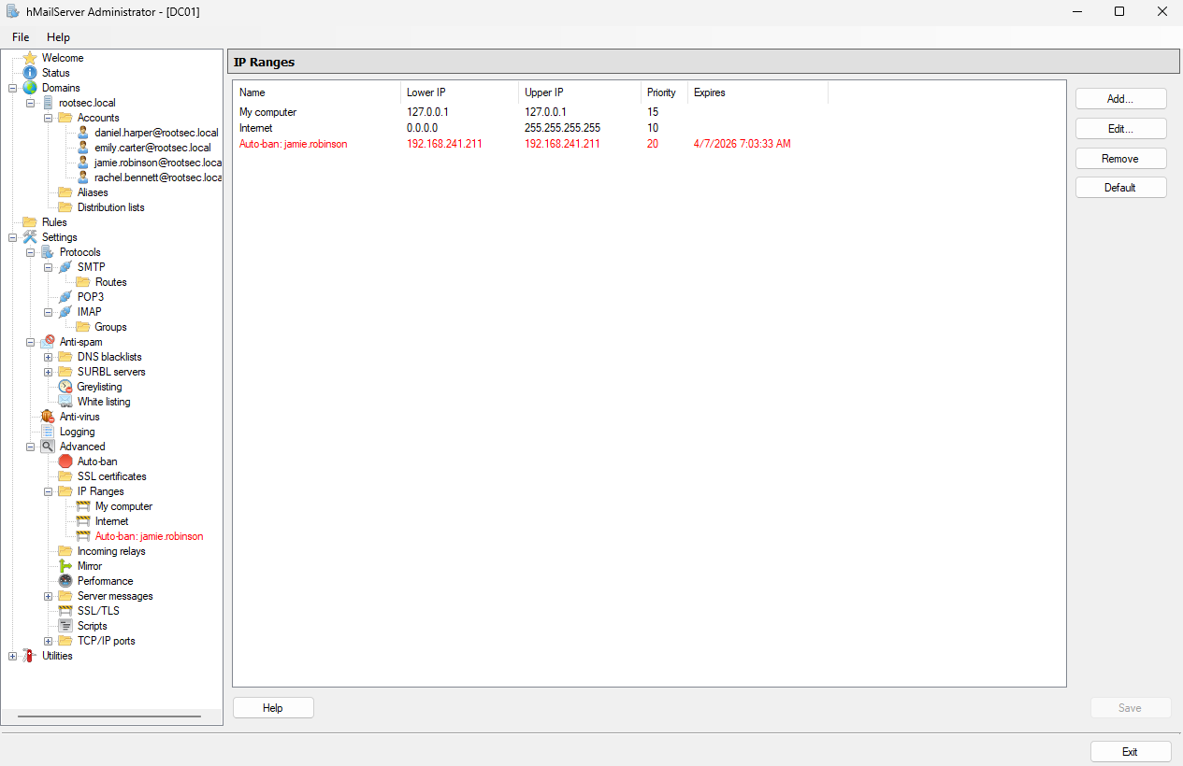Click the Default button

point(1120,188)
